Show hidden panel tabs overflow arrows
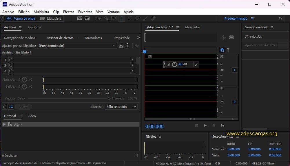 pos(138,38)
